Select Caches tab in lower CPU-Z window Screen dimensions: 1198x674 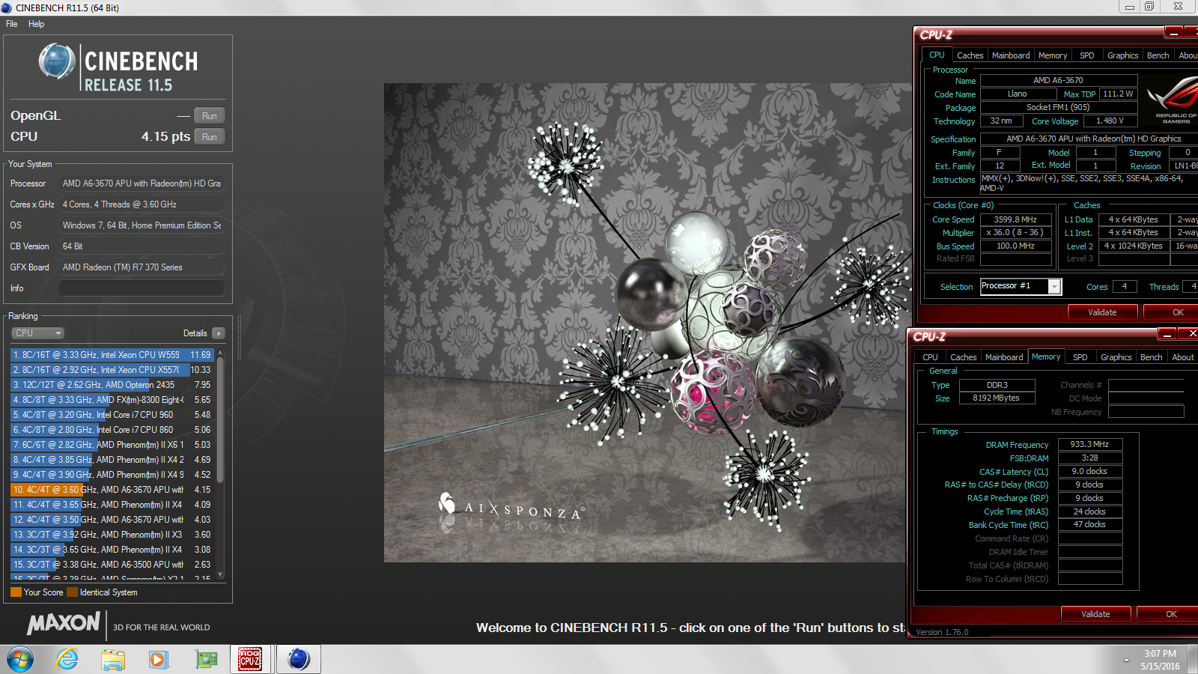[963, 357]
